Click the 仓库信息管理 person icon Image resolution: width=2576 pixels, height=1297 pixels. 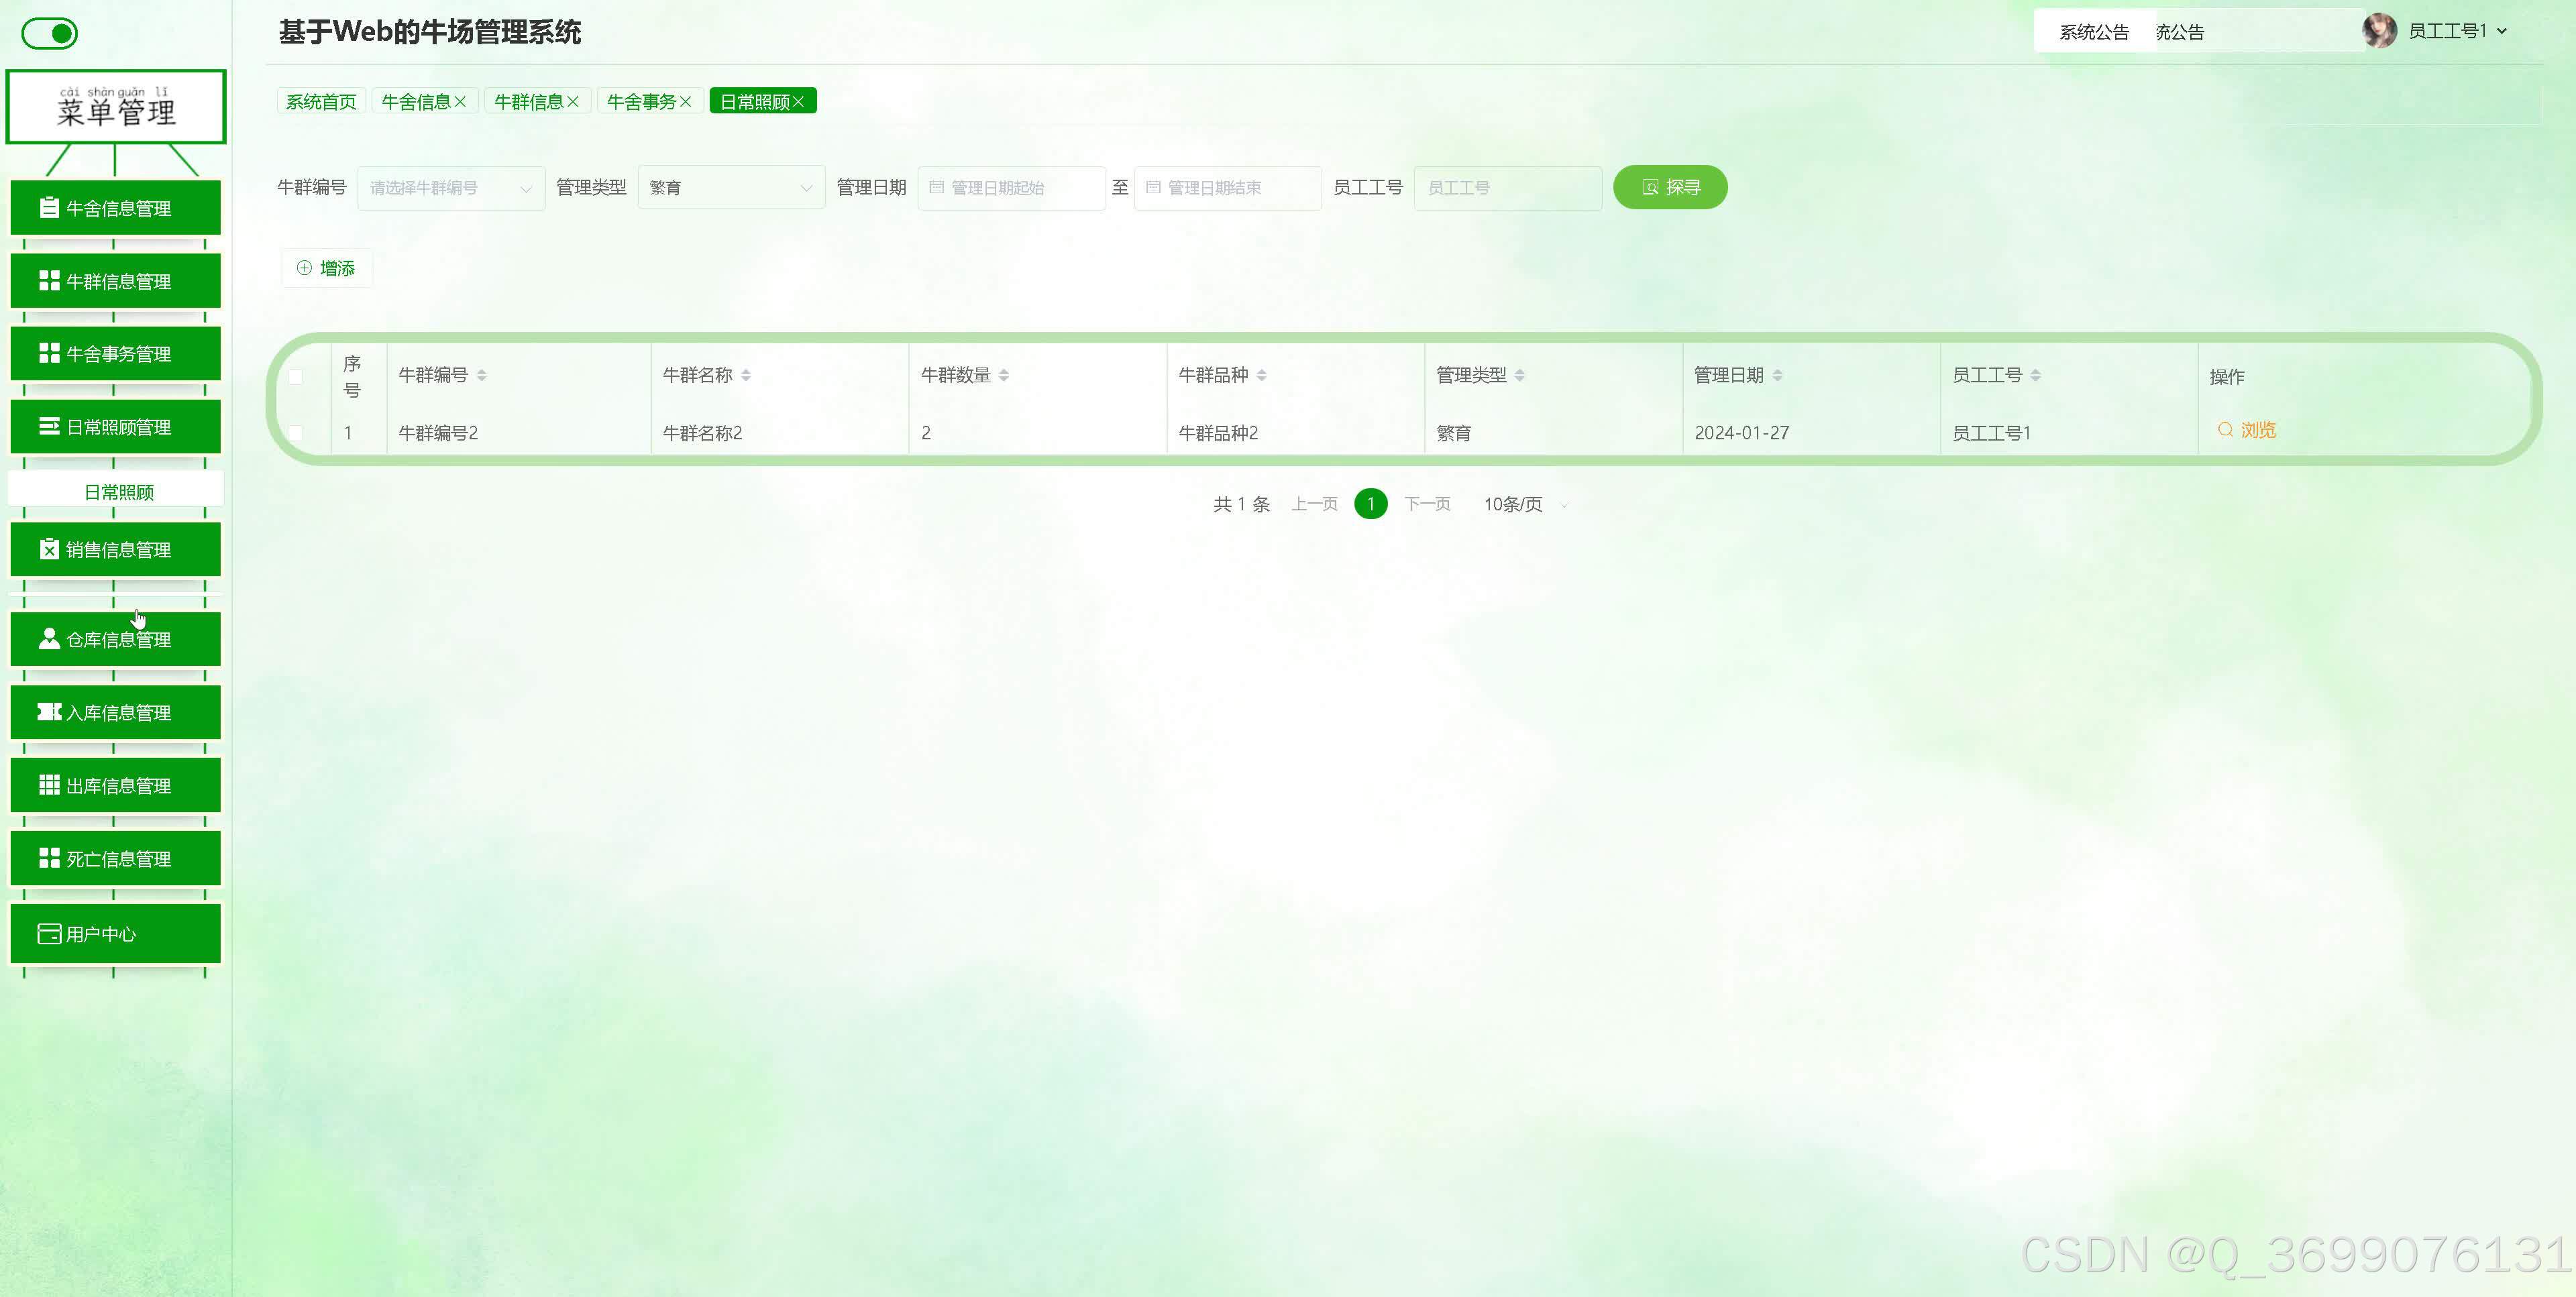tap(48, 639)
